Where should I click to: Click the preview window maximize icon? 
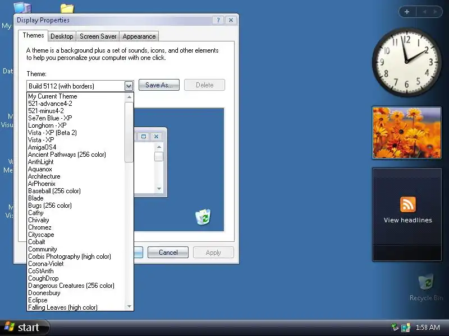144,136
